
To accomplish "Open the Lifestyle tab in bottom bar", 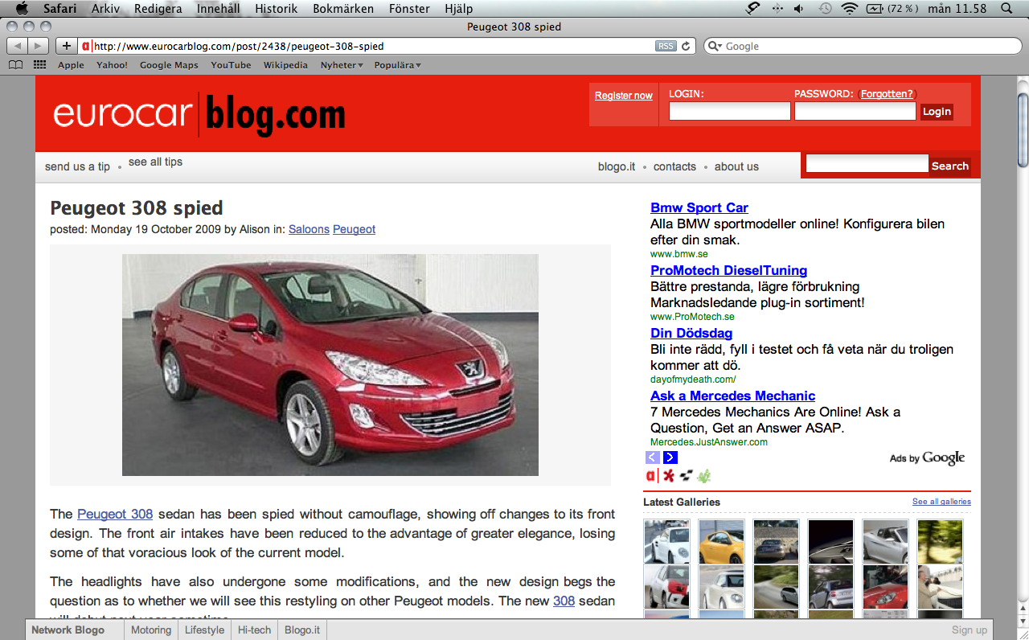I will [204, 630].
